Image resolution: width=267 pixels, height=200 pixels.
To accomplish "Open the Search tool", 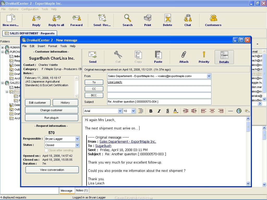I will coord(128,20).
